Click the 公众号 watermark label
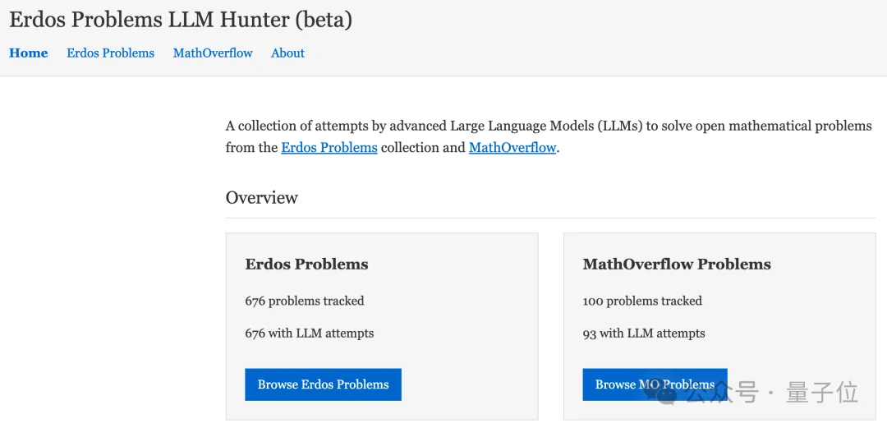887x428 pixels. [x=721, y=393]
